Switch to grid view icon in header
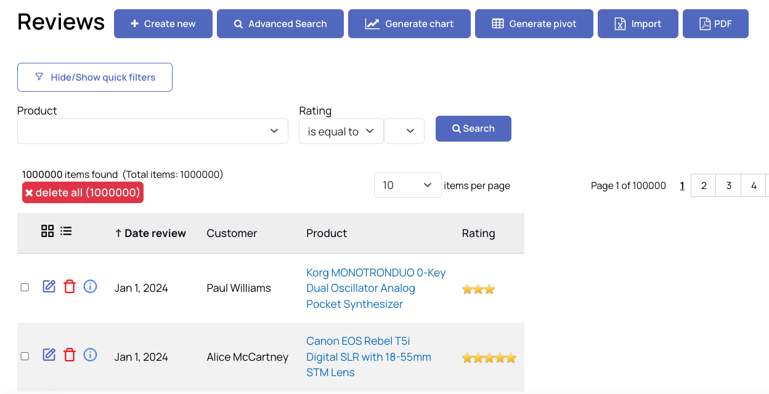This screenshot has height=394, width=769. (x=47, y=231)
